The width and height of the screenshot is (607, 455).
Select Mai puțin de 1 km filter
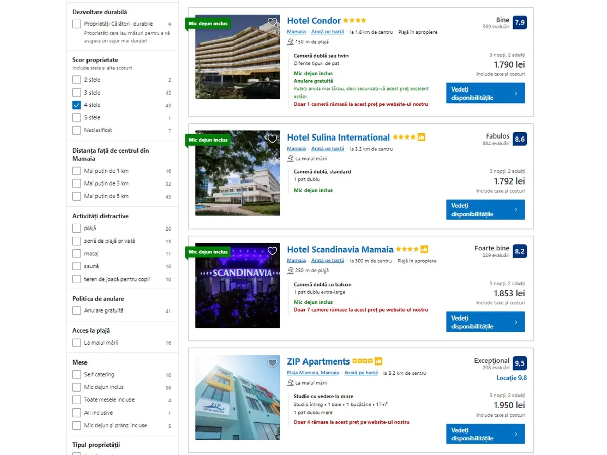tap(77, 171)
